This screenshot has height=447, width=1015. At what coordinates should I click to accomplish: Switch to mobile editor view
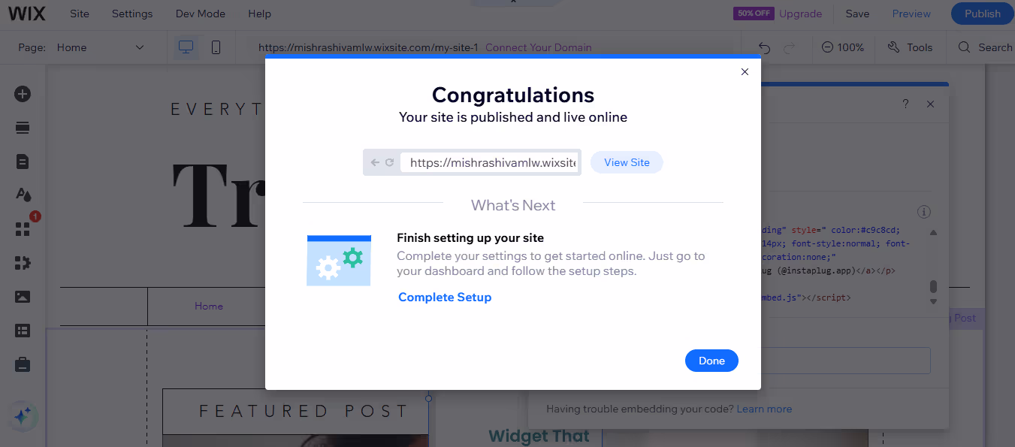(217, 47)
